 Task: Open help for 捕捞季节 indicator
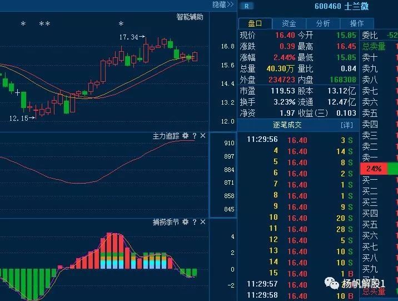pos(195,222)
